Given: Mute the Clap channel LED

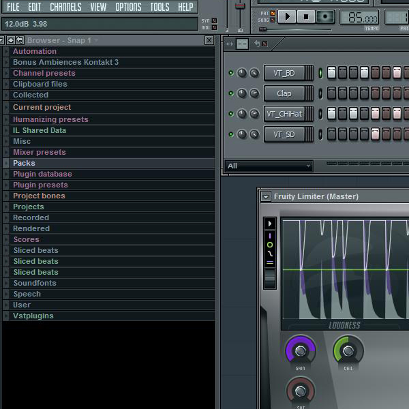Looking at the screenshot, I should [231, 93].
